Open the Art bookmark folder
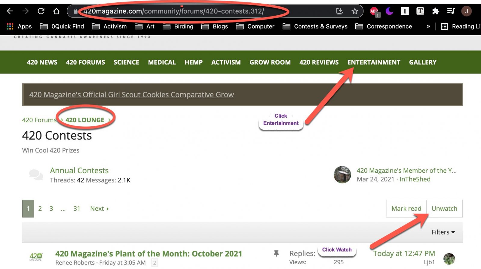The height and width of the screenshot is (269, 481). (145, 26)
